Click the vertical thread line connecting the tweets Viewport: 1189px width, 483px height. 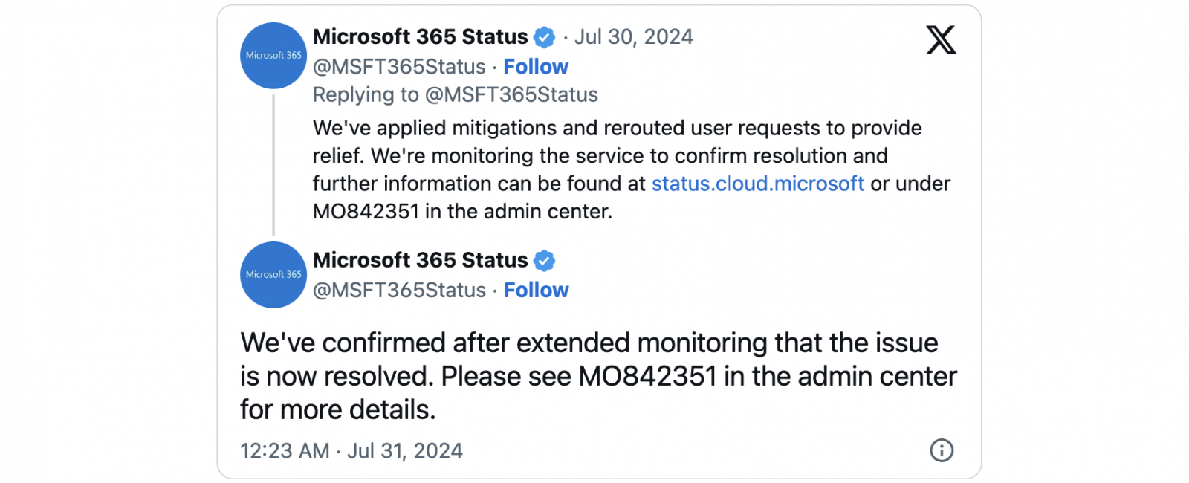(x=273, y=165)
